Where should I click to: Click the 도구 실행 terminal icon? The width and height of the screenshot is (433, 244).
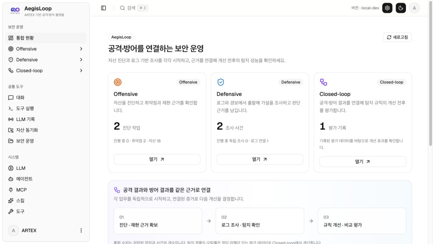[11, 109]
